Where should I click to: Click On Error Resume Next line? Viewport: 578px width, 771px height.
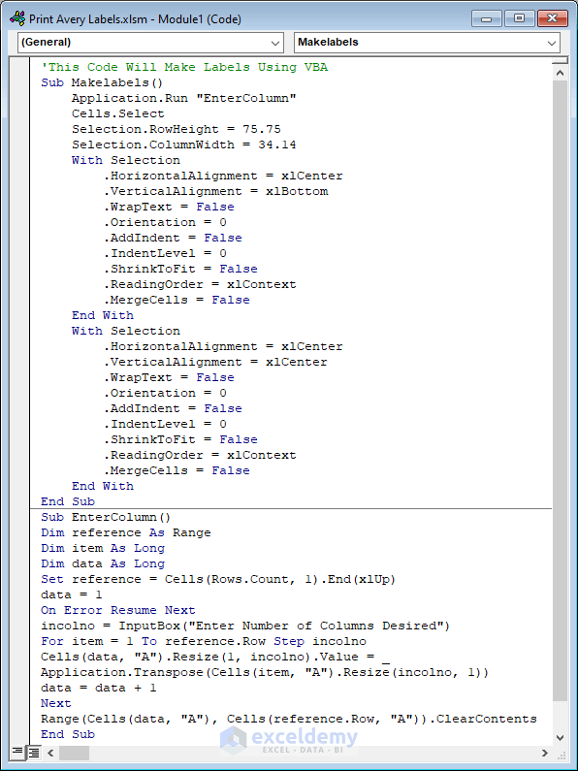(x=118, y=610)
